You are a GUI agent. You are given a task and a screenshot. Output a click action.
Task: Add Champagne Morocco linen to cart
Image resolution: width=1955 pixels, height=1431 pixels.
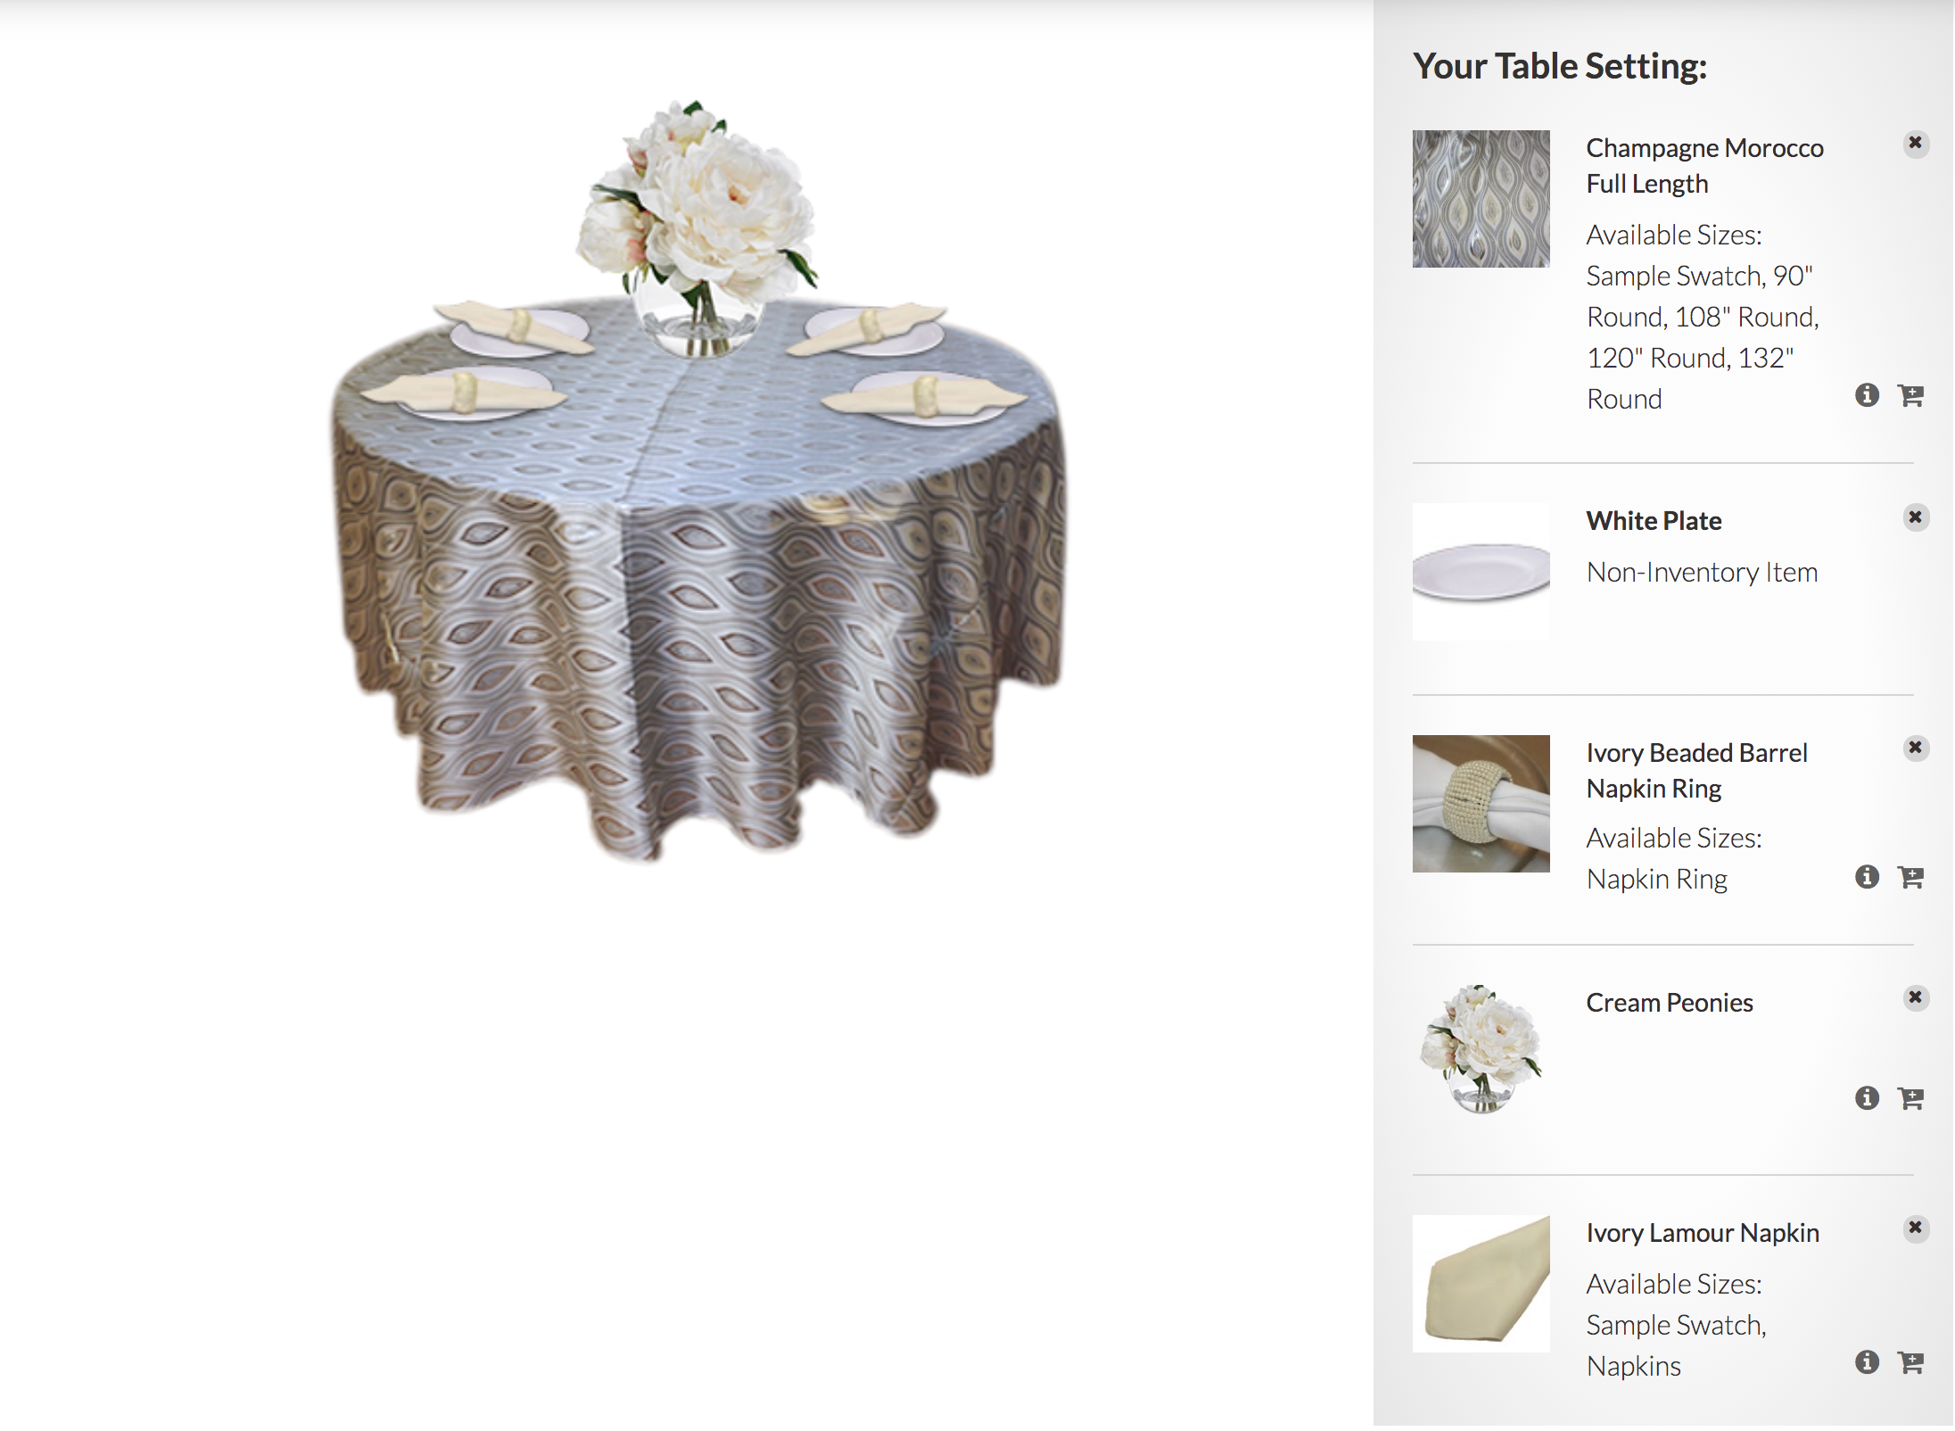pyautogui.click(x=1910, y=395)
